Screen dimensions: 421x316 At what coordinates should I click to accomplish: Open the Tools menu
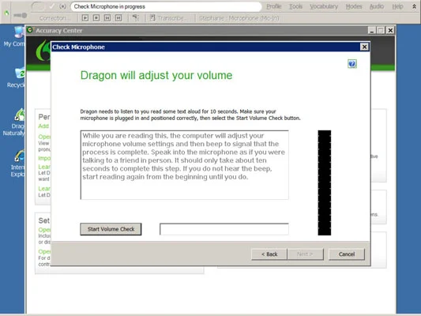click(x=295, y=6)
